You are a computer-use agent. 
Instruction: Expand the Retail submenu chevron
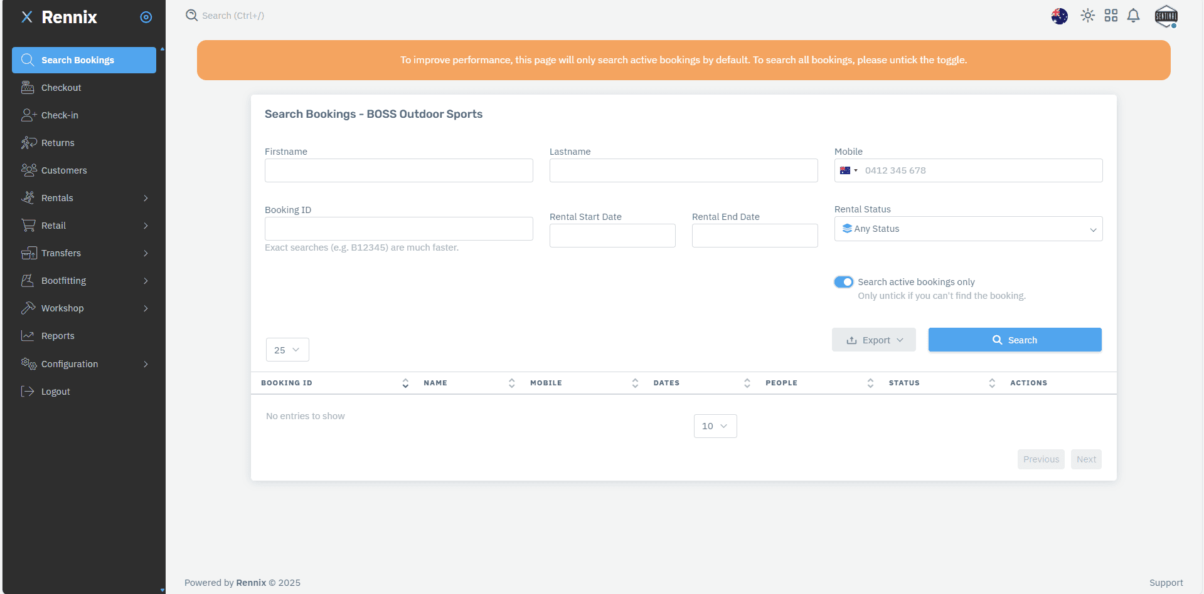point(146,226)
